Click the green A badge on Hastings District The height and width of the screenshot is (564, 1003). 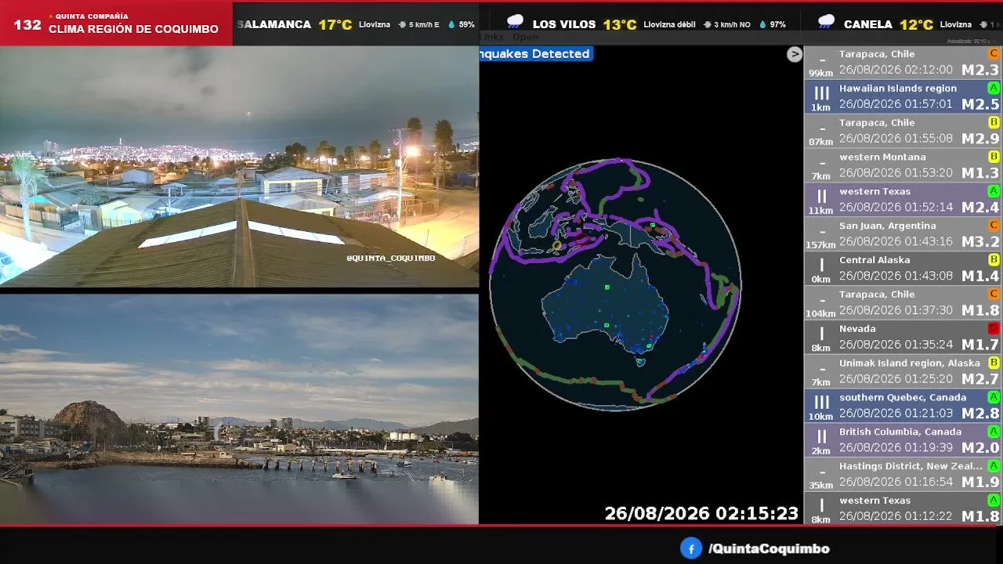point(994,466)
